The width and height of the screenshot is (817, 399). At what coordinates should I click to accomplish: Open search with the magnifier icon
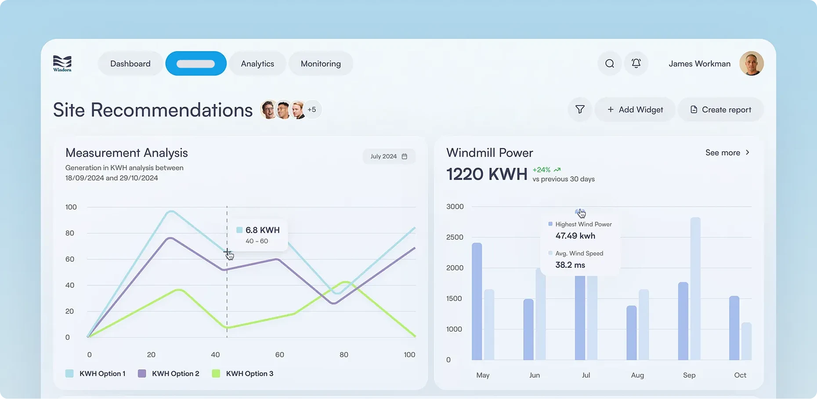coord(609,64)
